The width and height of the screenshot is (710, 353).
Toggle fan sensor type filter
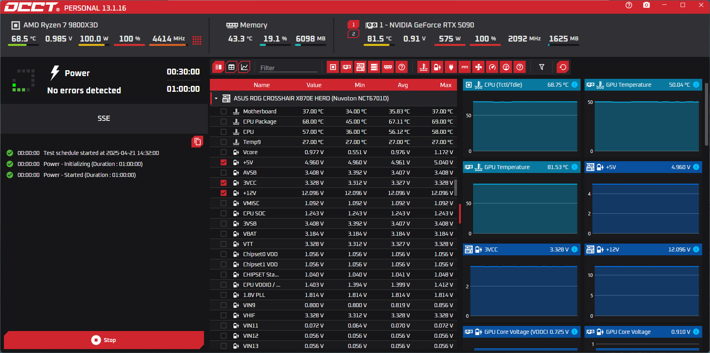479,67
